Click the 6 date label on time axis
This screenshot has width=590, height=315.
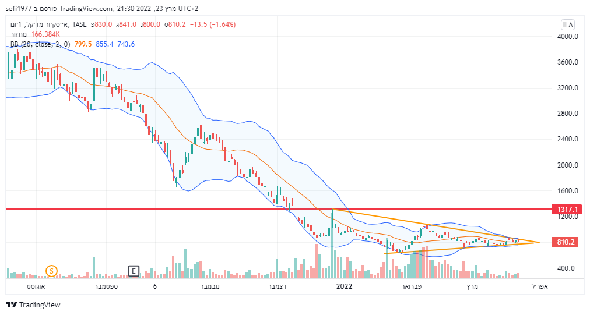coord(155,286)
